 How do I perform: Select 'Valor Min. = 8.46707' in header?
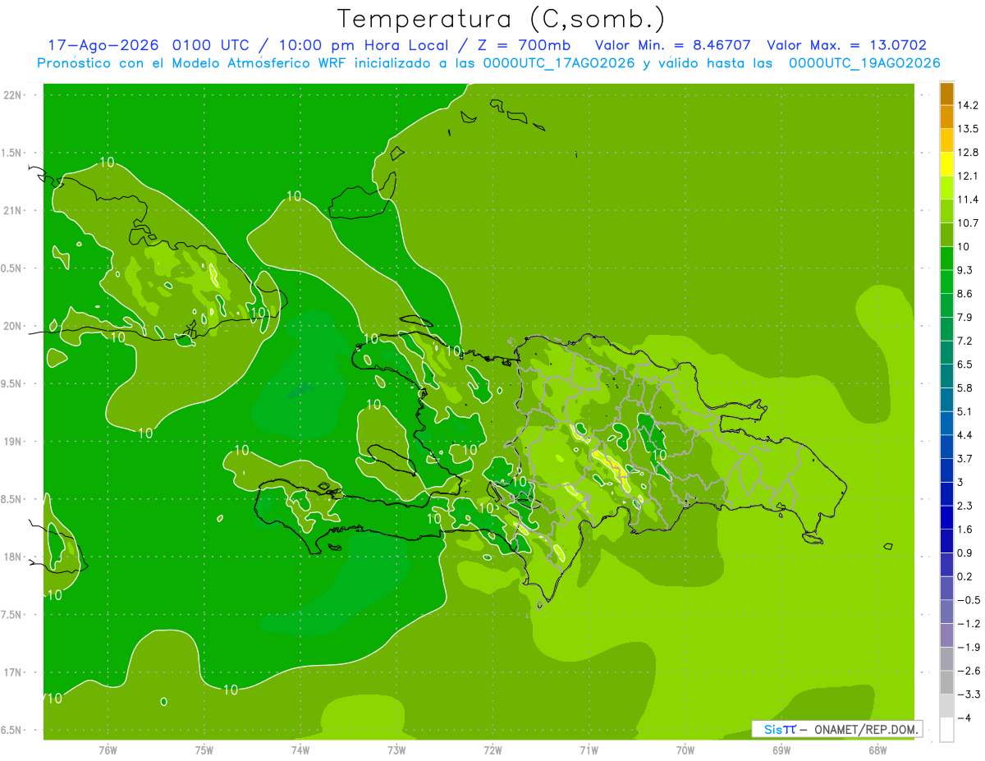point(672,45)
